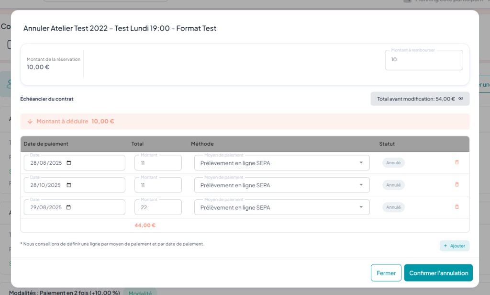This screenshot has height=295, width=490.
Task: Open calendar picker for 28/10/2025 date
Action: [x=69, y=185]
